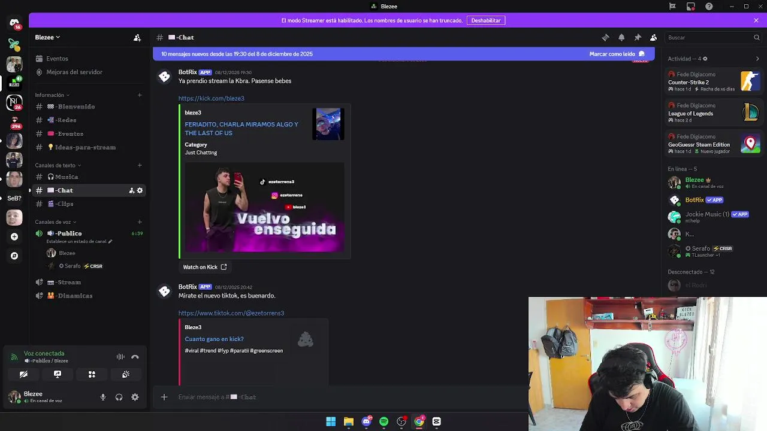Open voice connection signal icon
The width and height of the screenshot is (767, 431).
(14, 357)
